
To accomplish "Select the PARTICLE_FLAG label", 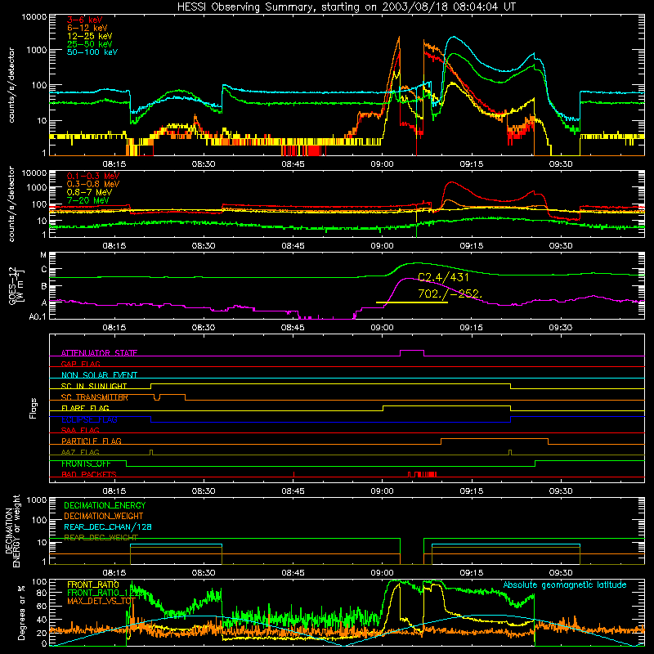I will click(x=92, y=441).
